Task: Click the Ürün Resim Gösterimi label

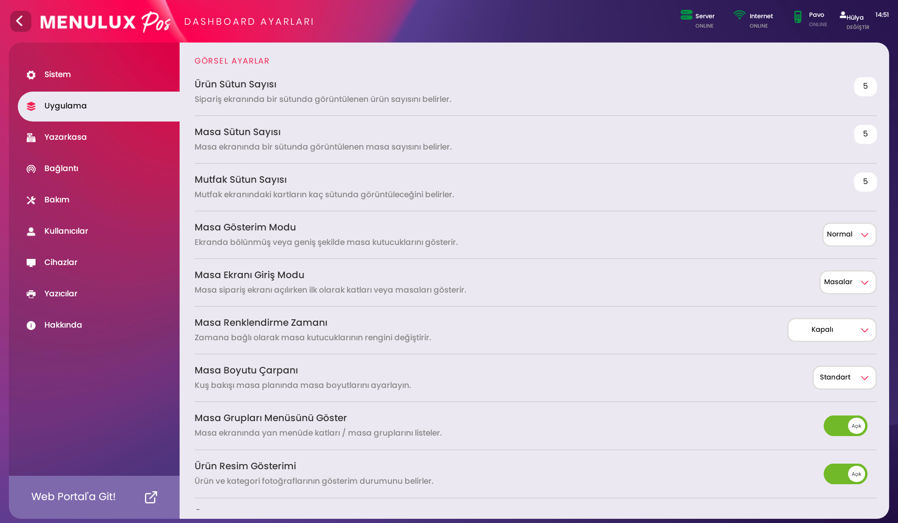Action: (245, 466)
